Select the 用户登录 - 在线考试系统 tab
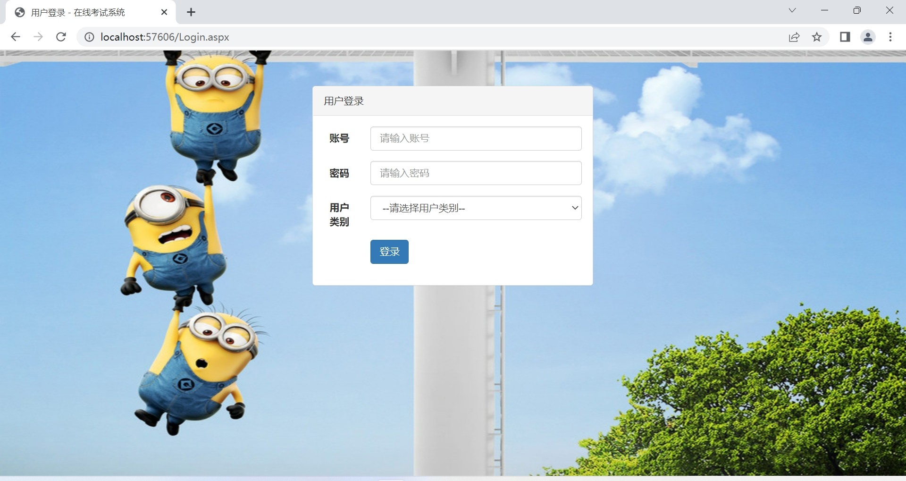Screen dimensions: 906x481 coord(91,13)
